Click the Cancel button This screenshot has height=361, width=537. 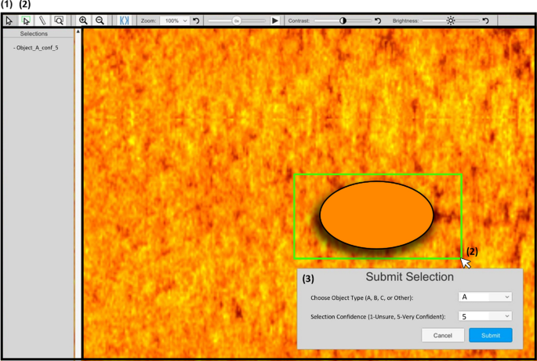[x=443, y=335]
